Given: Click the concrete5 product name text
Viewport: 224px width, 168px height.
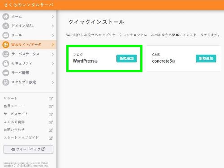Looking at the screenshot, I should pos(162,61).
